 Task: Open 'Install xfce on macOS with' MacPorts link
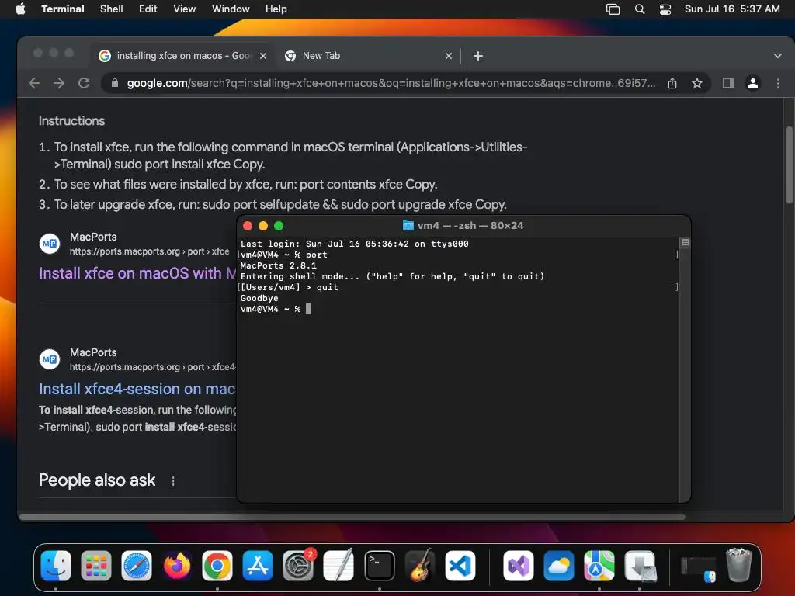click(137, 273)
